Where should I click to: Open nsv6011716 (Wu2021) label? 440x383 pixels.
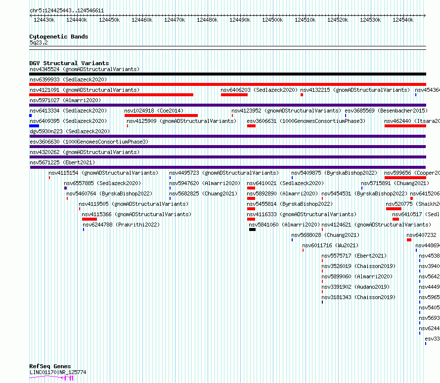(x=330, y=245)
